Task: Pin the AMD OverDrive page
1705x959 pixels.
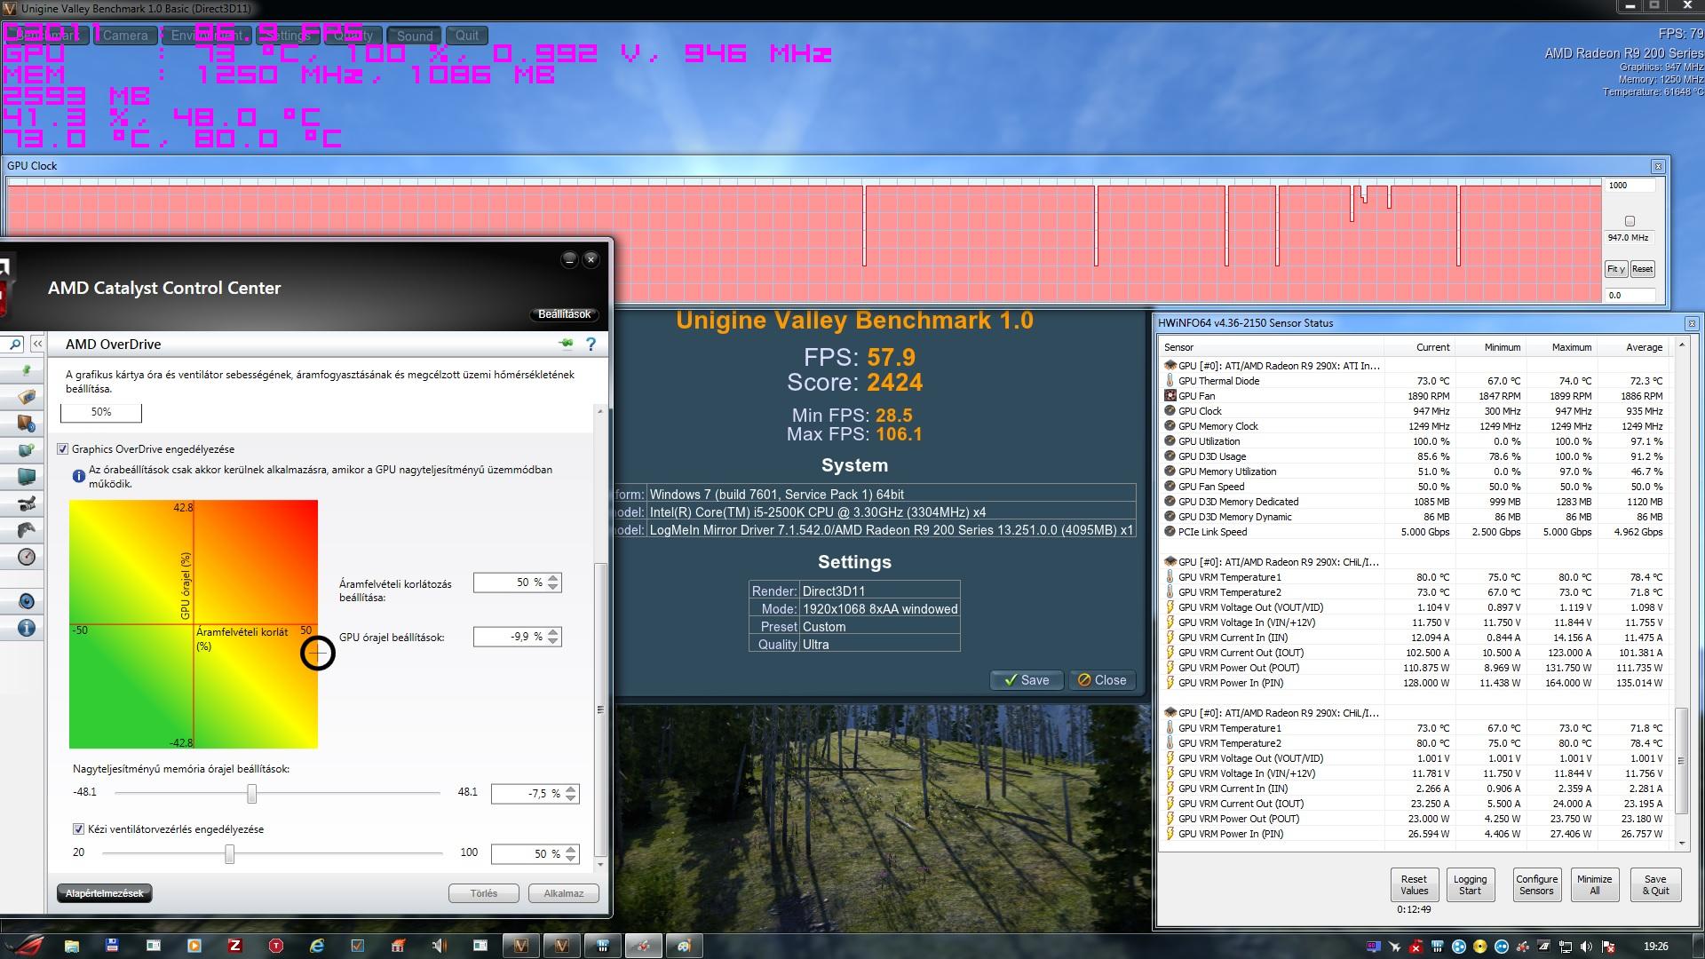Action: point(566,344)
